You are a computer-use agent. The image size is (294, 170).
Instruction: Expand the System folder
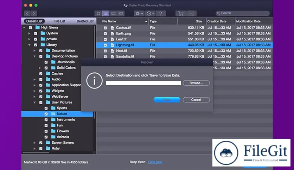[29, 33]
